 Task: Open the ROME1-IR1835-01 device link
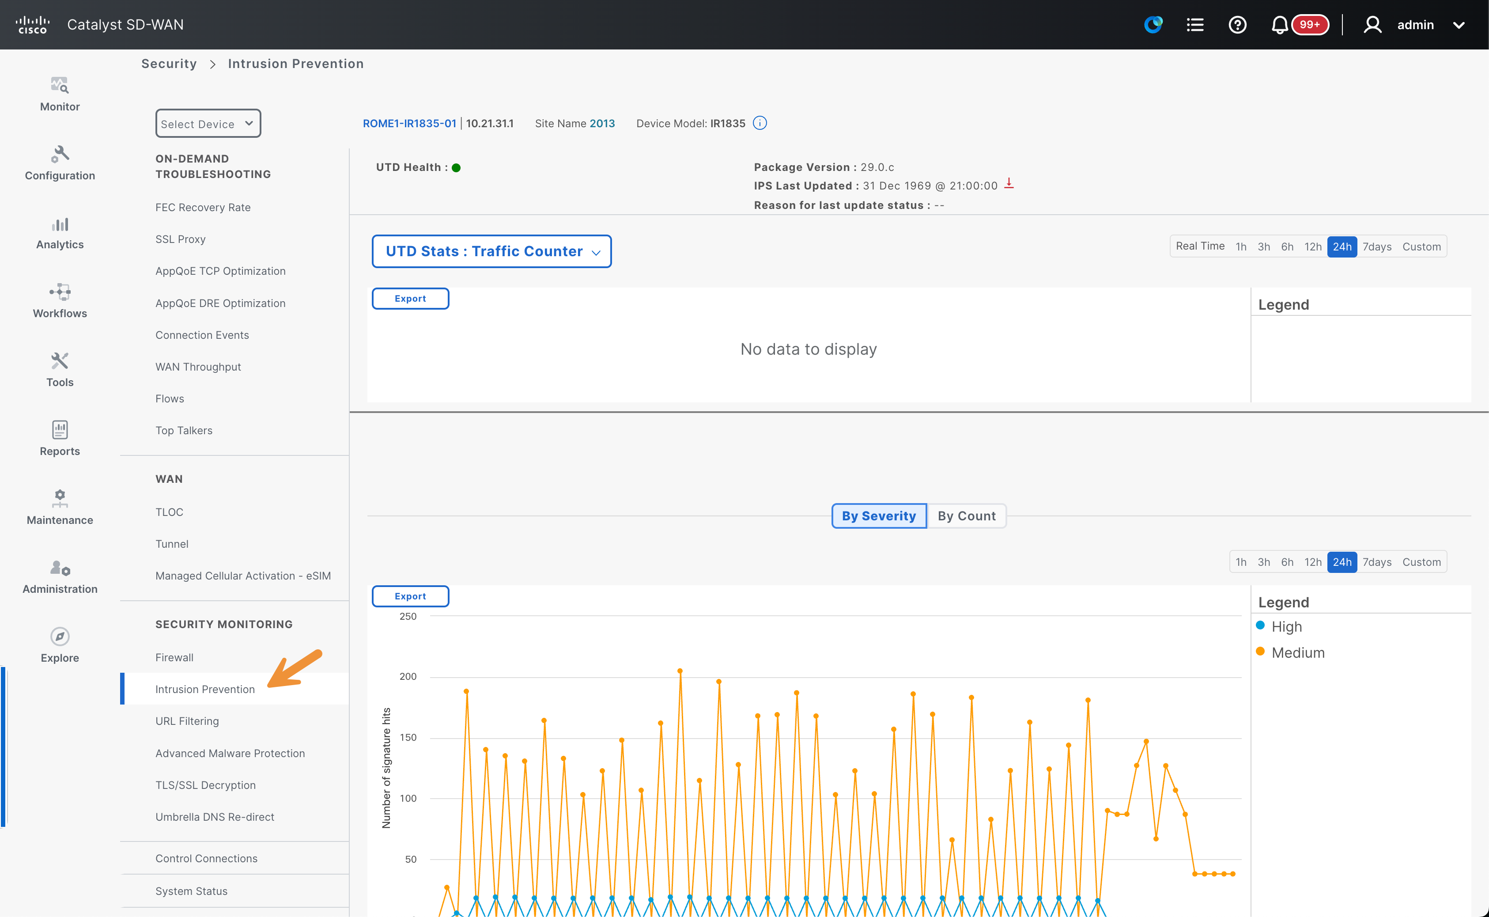(x=409, y=123)
